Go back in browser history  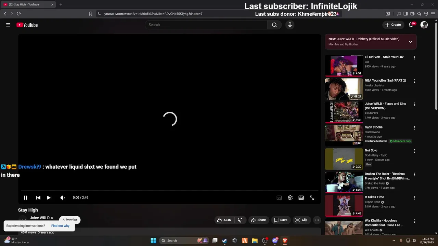(5, 14)
